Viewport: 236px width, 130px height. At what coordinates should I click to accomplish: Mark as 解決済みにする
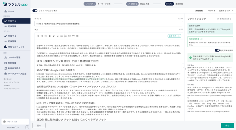click(x=224, y=19)
